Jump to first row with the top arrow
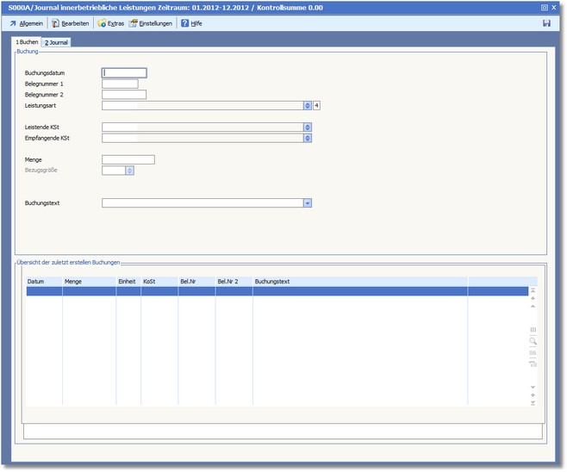 533,290
